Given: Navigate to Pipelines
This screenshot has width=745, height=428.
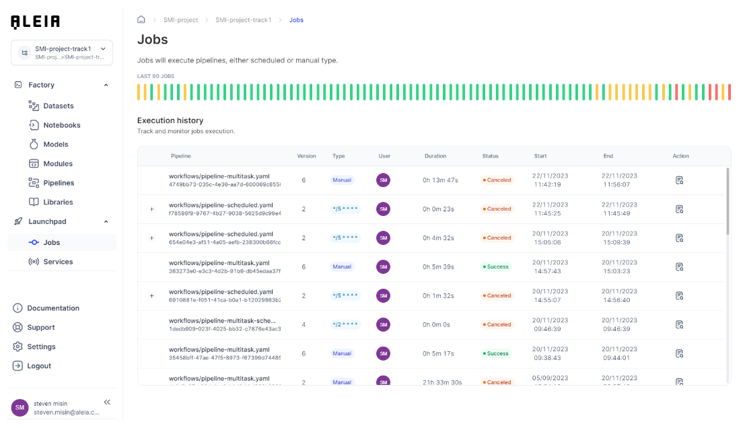Looking at the screenshot, I should (x=59, y=183).
